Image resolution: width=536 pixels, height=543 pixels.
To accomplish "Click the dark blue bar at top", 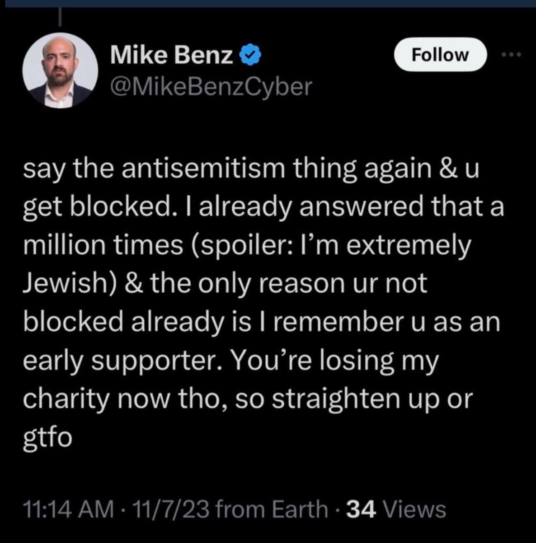I will coord(268,3).
